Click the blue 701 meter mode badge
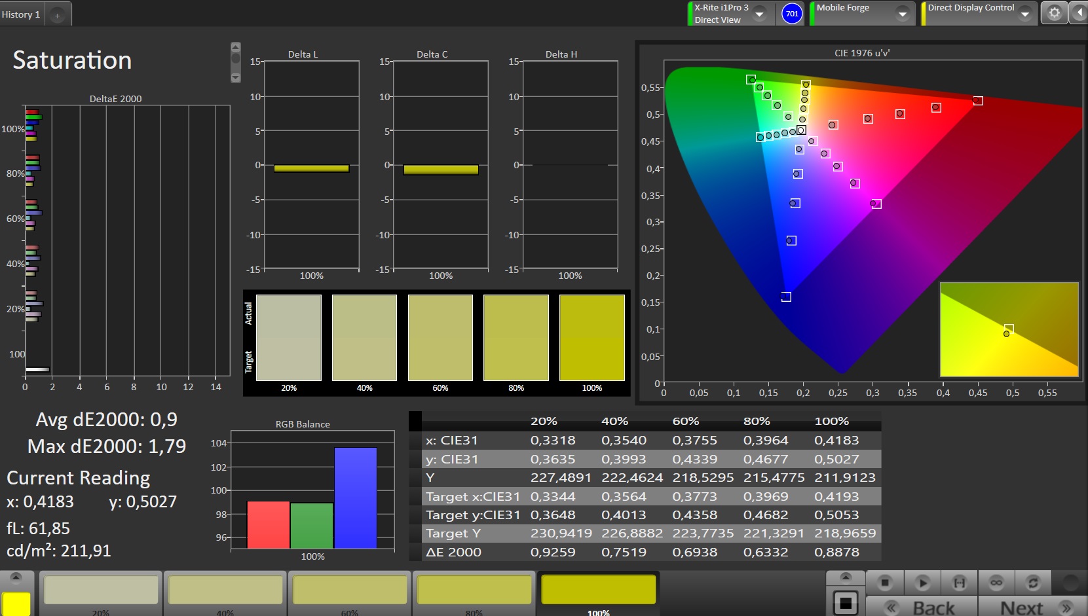Viewport: 1088px width, 616px height. (x=792, y=14)
